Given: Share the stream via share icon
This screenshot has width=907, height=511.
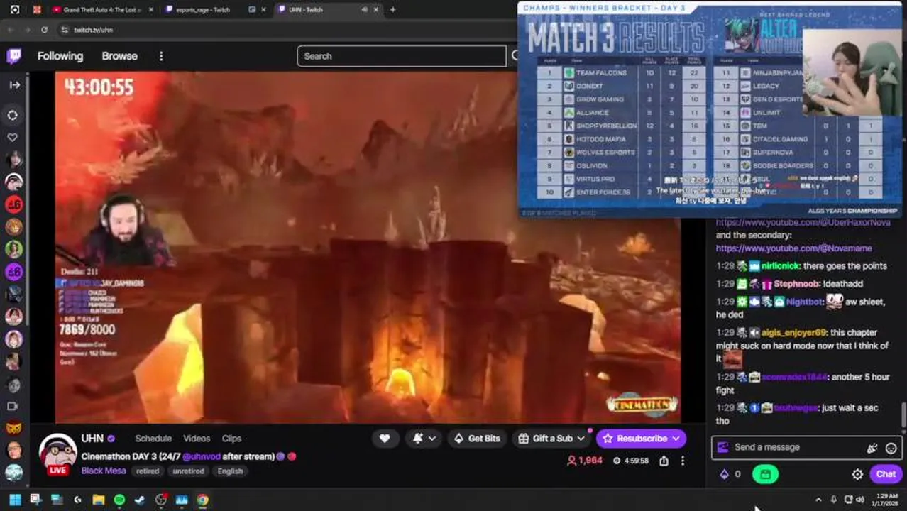Looking at the screenshot, I should [x=664, y=461].
